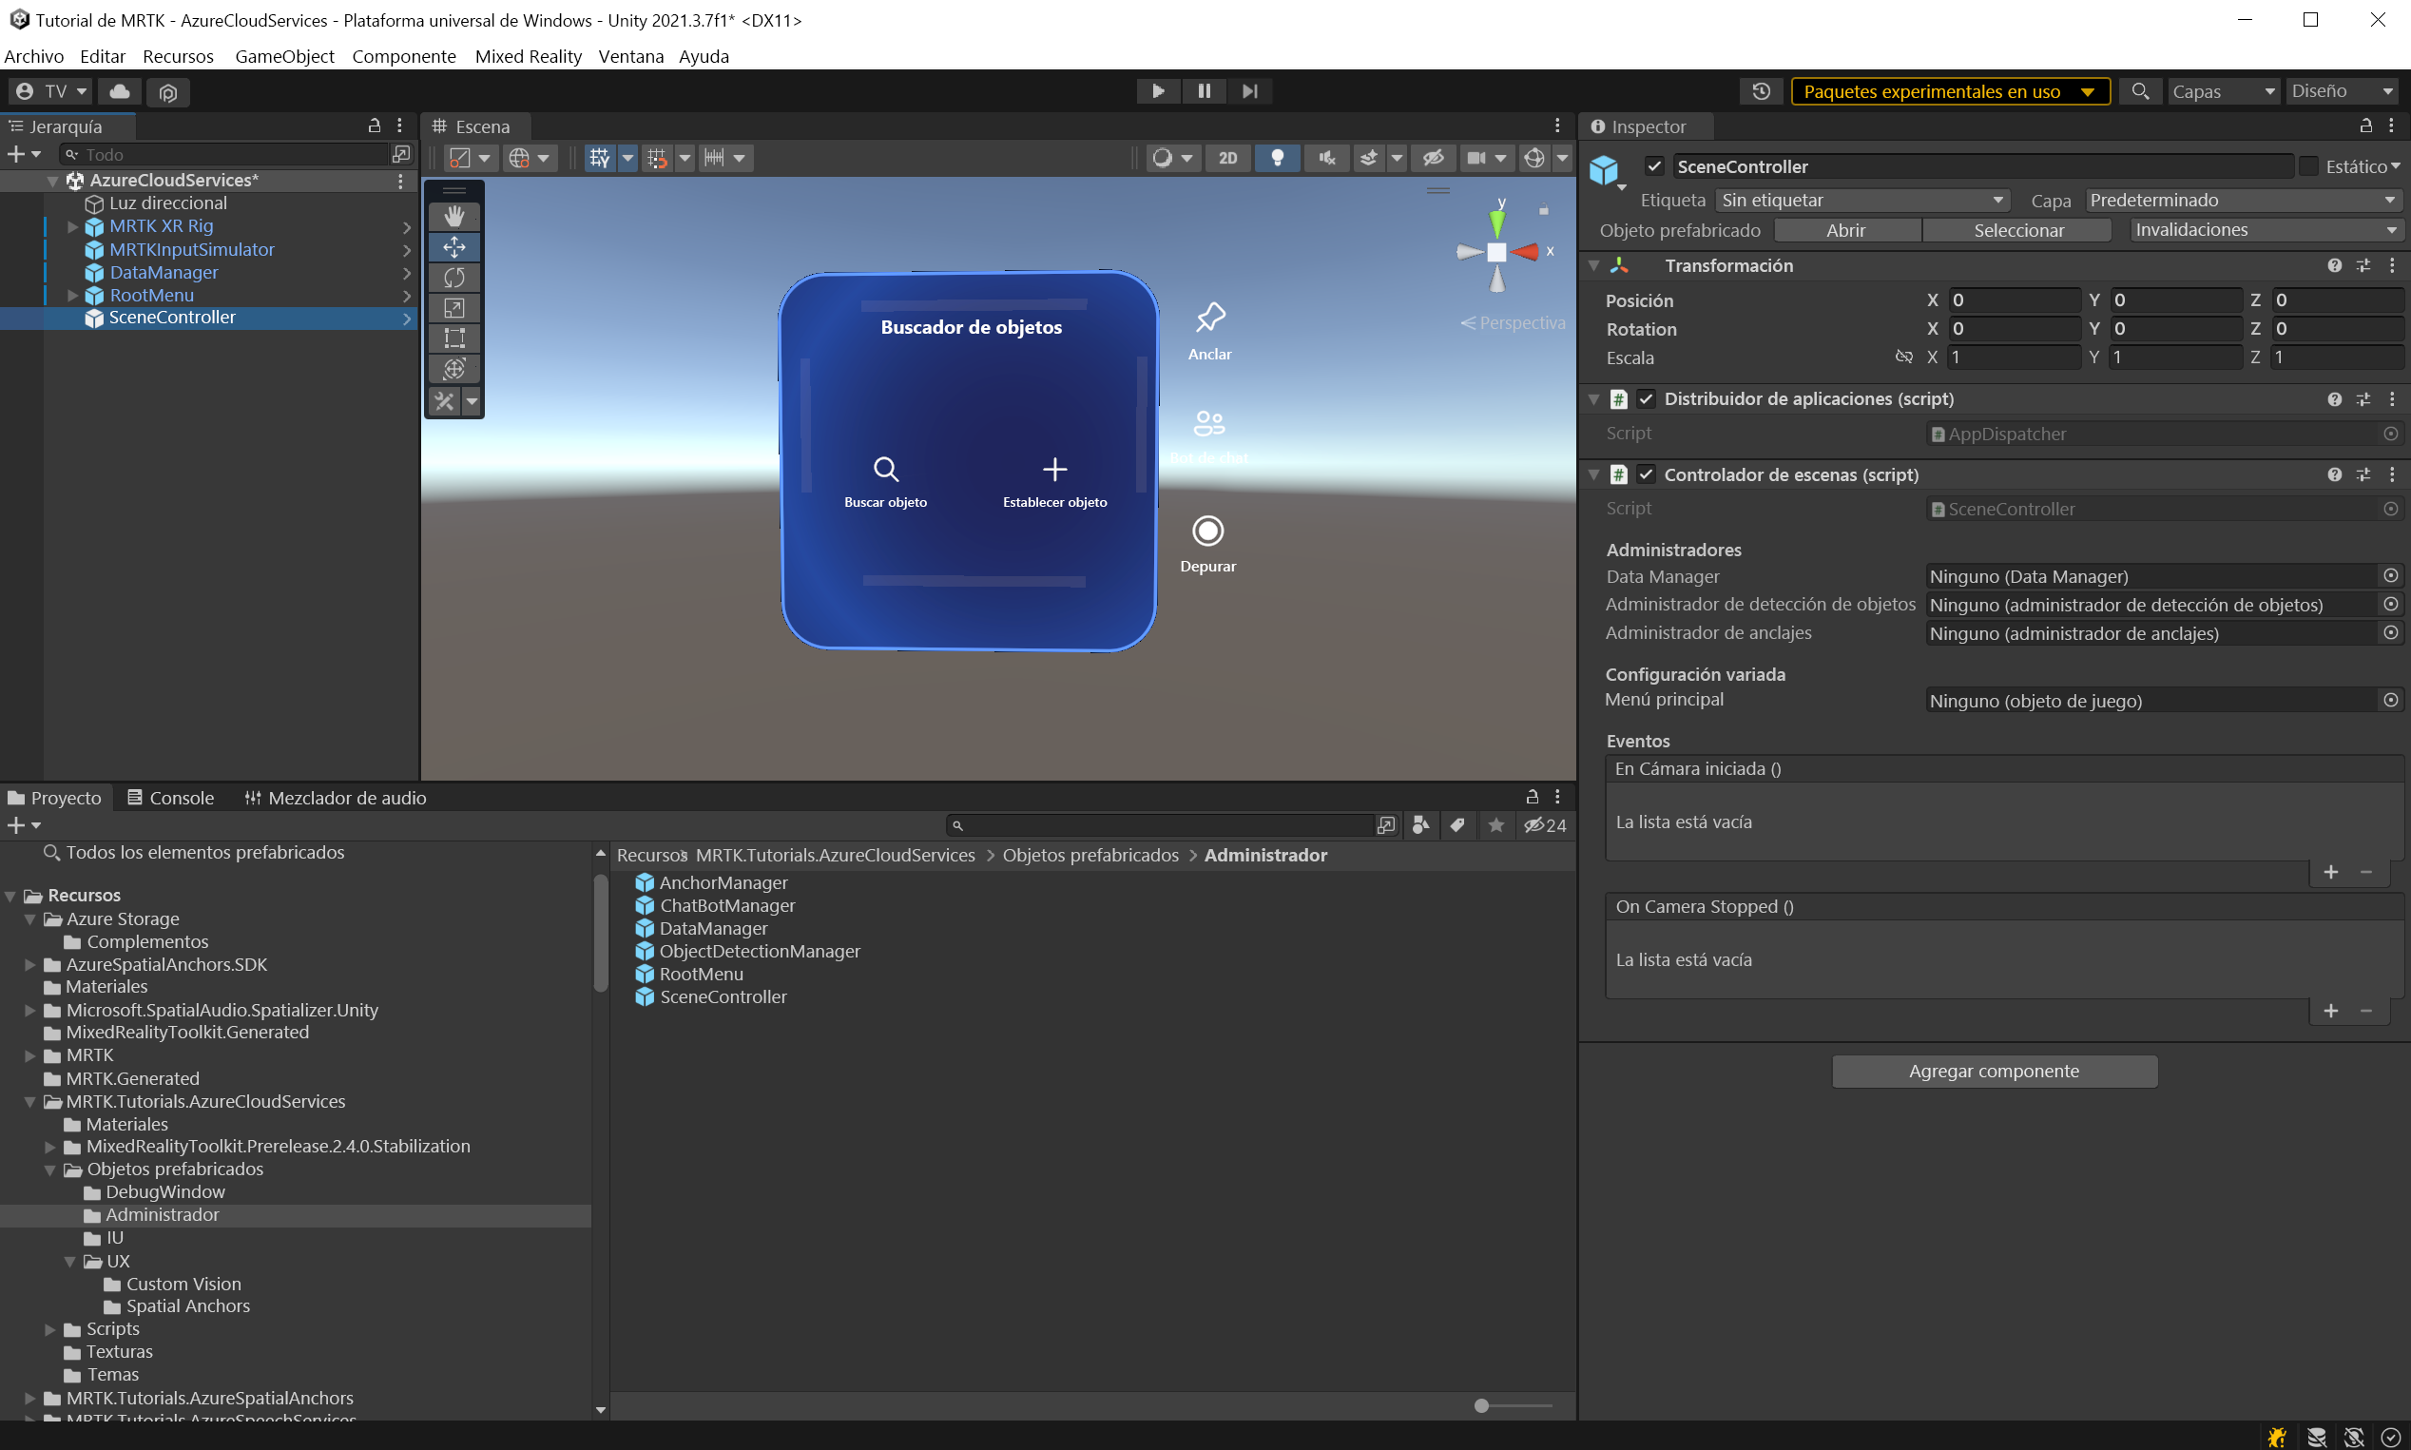This screenshot has height=1450, width=2411.
Task: Switch to the Console tab
Action: [171, 798]
